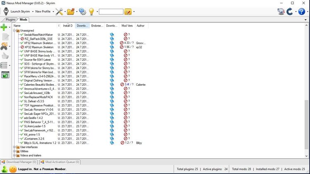Enable the disabled RZ_SlalPack009b_SSE mod

tap(22, 39)
